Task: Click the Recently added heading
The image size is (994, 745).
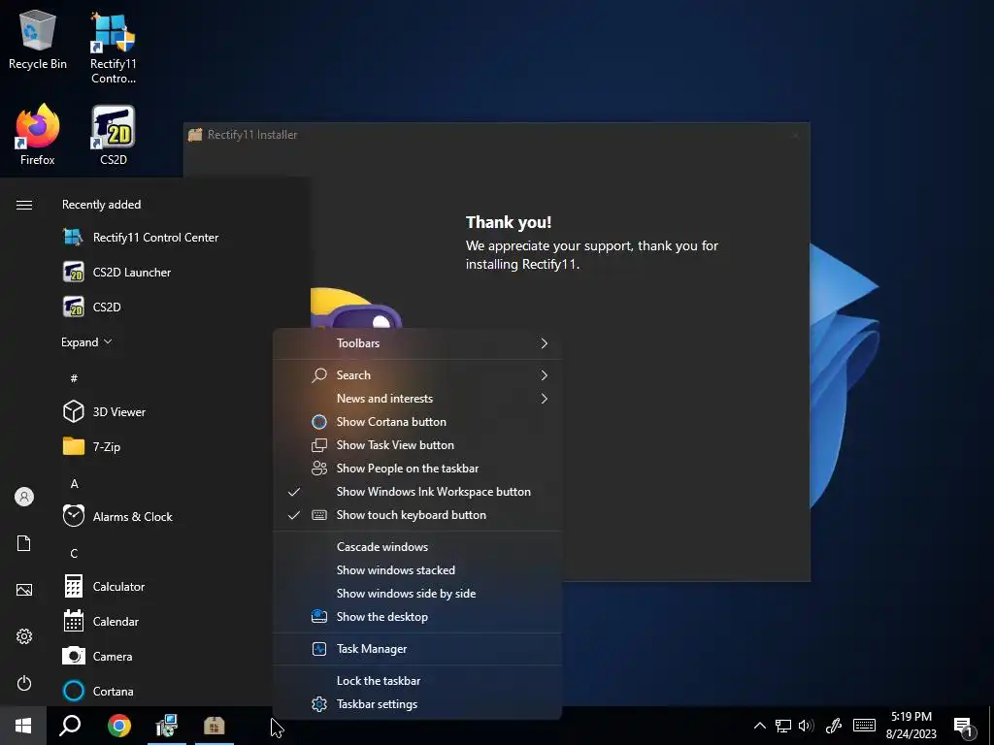Action: coord(101,205)
